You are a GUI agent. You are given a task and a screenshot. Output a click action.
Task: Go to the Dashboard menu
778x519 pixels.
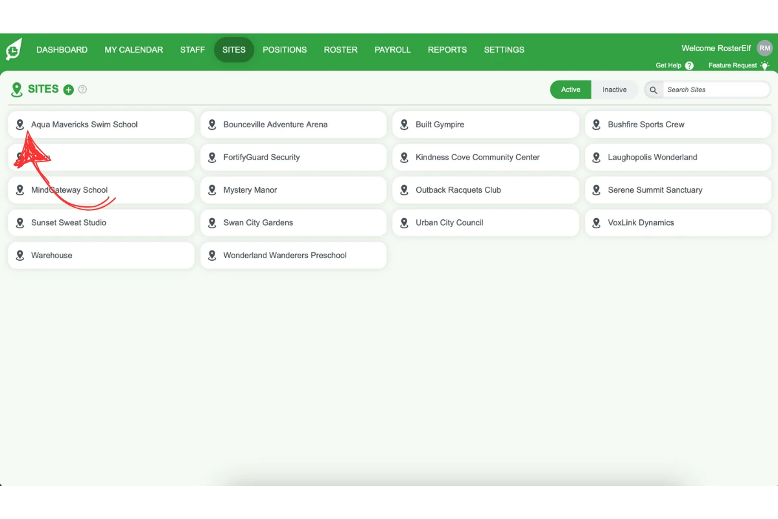[62, 50]
